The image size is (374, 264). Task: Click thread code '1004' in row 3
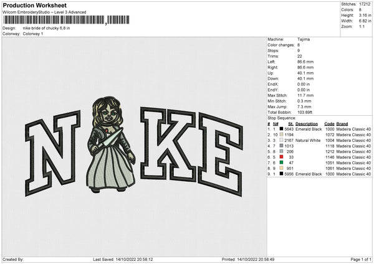coord(330,140)
